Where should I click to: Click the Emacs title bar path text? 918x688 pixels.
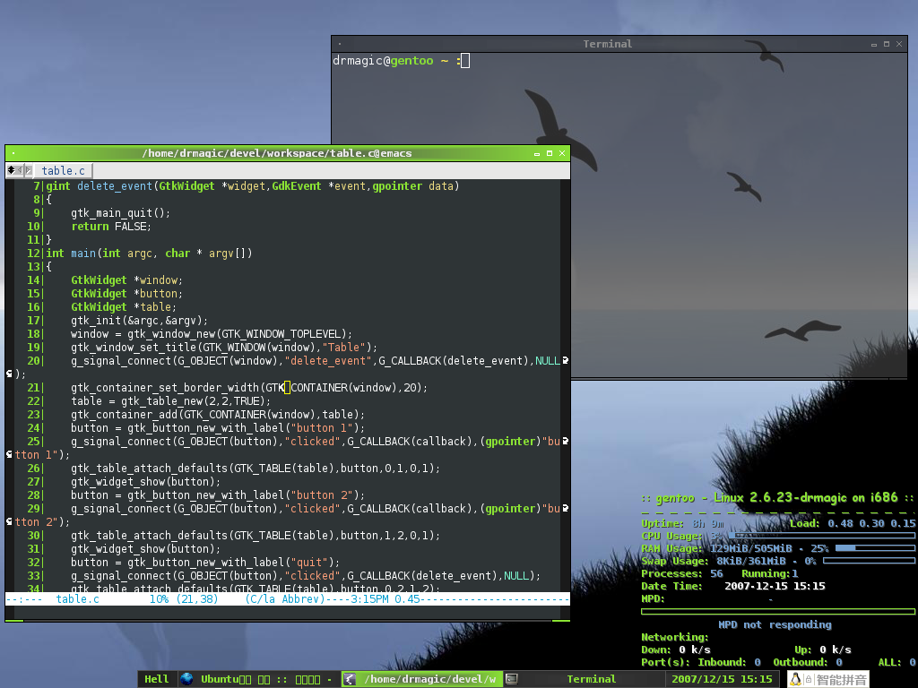(x=277, y=153)
